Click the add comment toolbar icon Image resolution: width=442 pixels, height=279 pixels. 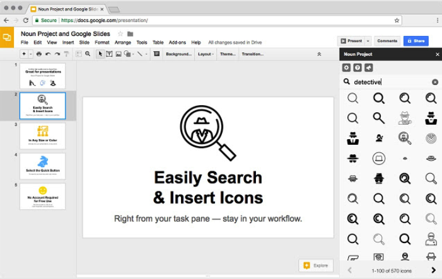click(x=156, y=54)
